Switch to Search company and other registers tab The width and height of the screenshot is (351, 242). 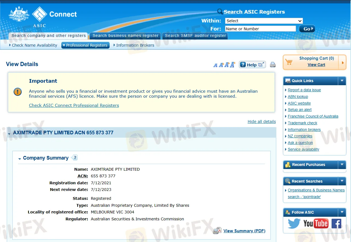pos(49,36)
